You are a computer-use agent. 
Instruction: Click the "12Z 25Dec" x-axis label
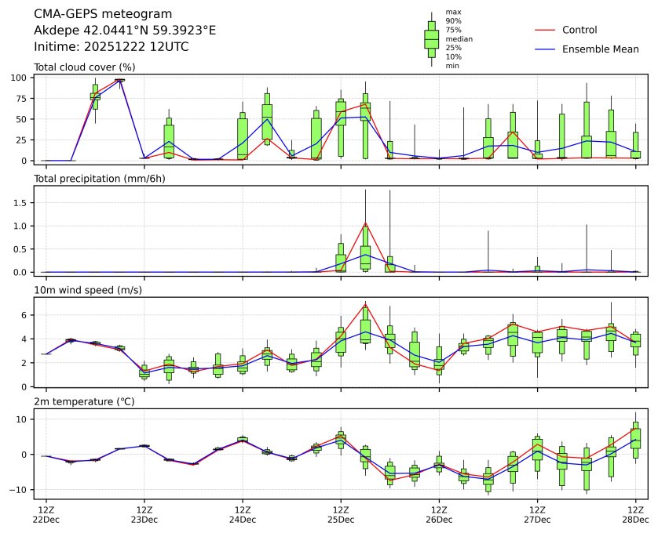click(341, 514)
